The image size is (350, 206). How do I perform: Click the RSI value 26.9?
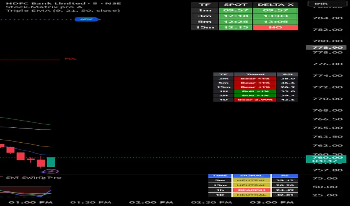coord(287,87)
